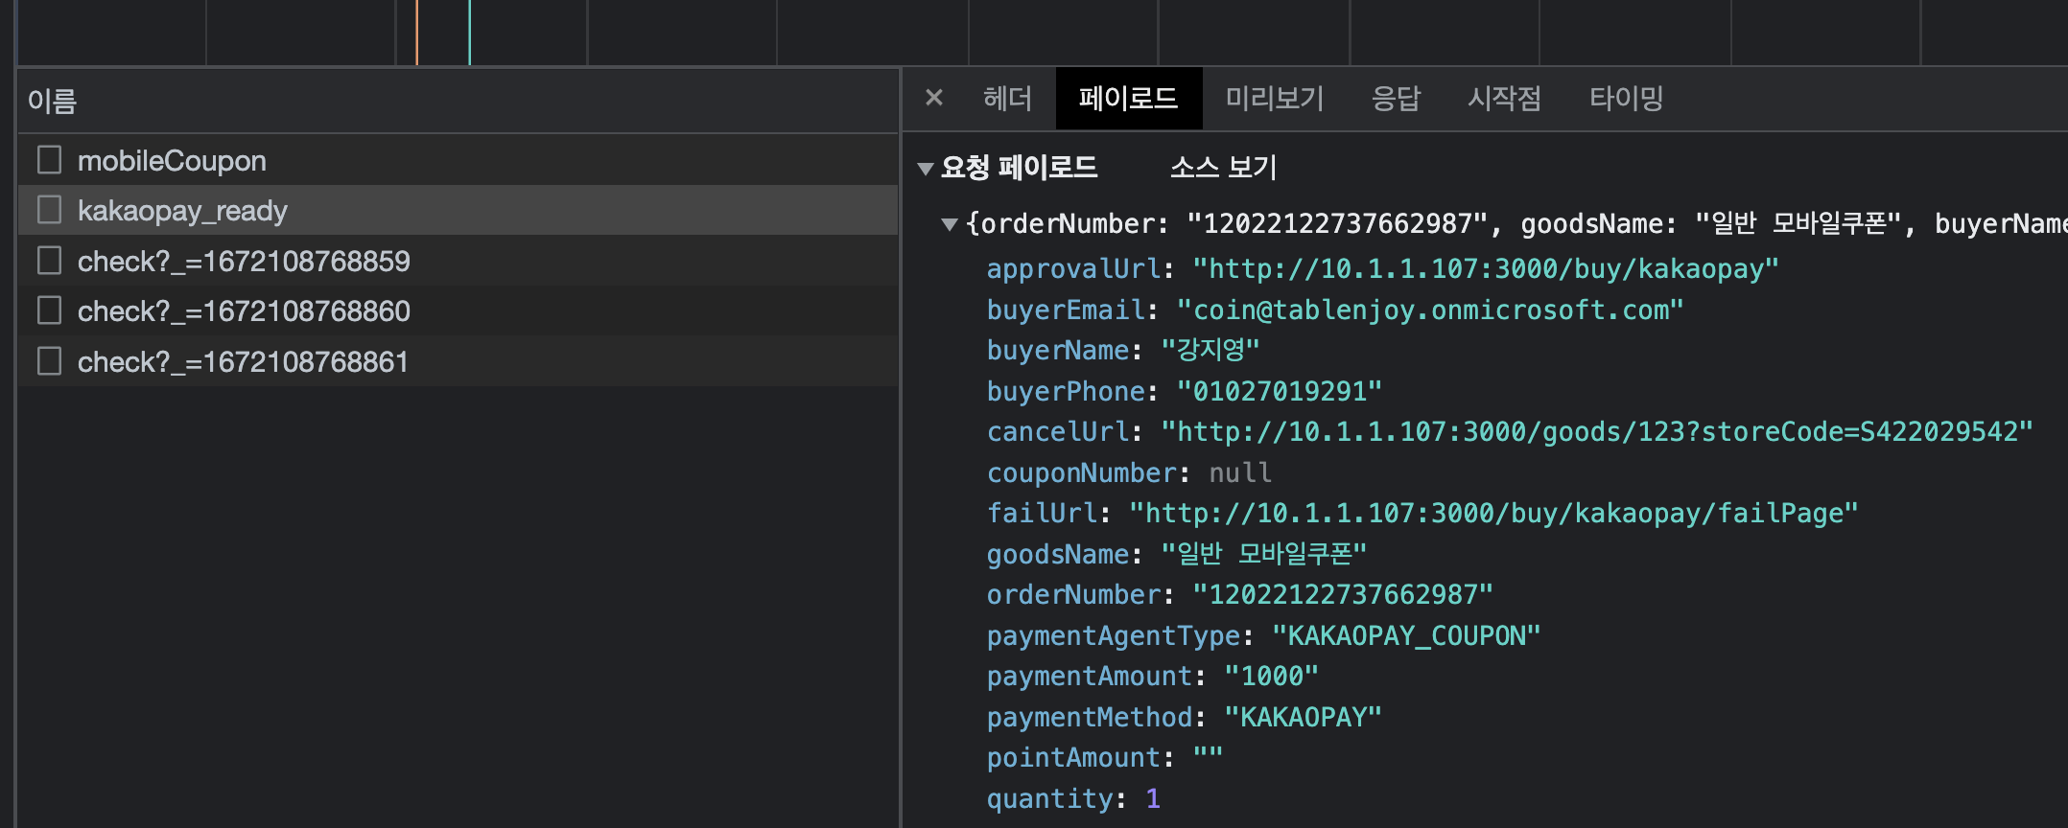Switch to the 페이로드 tab

(1128, 98)
